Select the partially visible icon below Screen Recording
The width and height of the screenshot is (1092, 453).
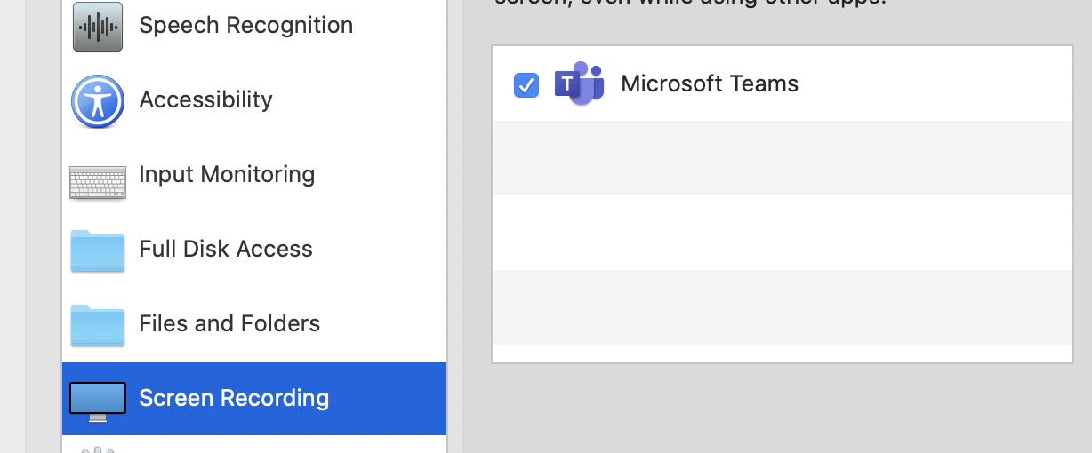(x=98, y=449)
